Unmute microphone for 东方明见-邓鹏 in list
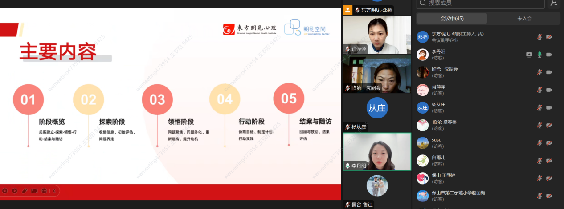 (x=539, y=37)
